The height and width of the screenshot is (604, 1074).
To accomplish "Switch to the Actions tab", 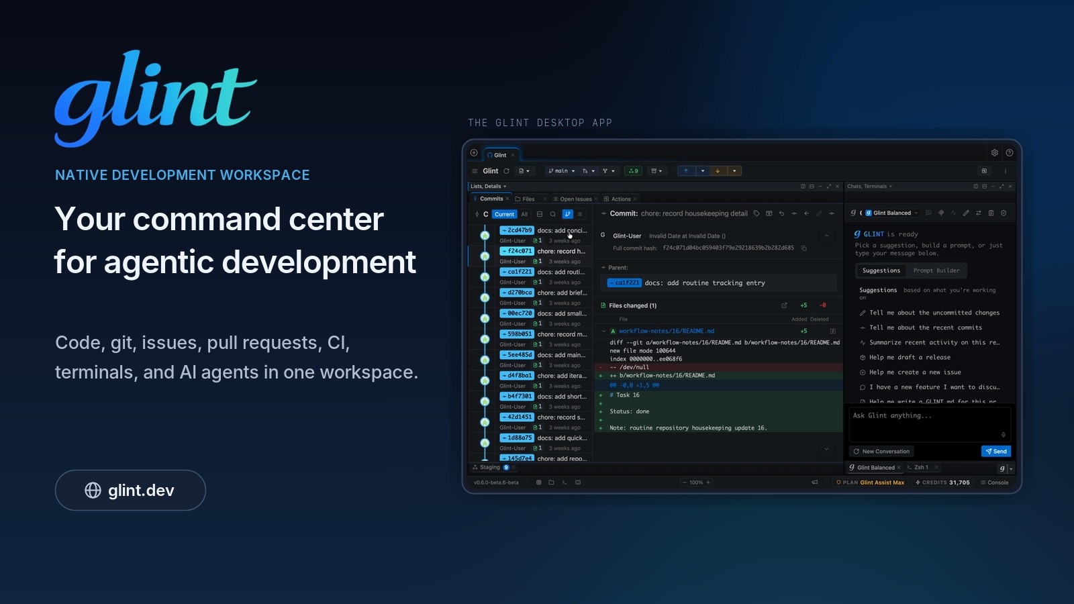I will [621, 199].
